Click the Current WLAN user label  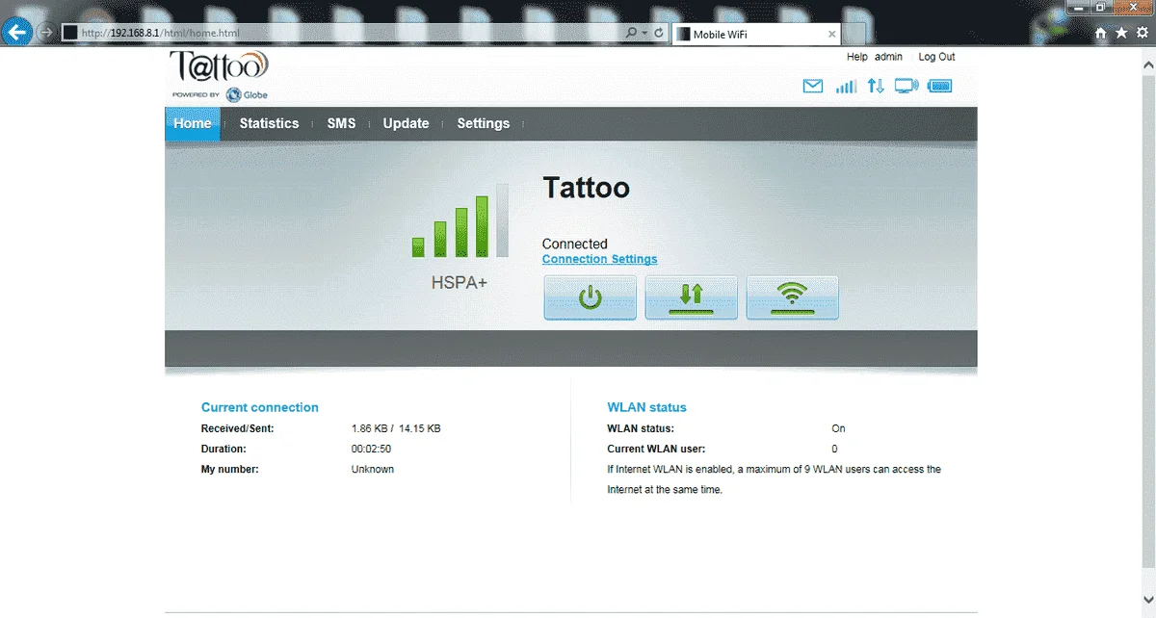[x=656, y=449]
